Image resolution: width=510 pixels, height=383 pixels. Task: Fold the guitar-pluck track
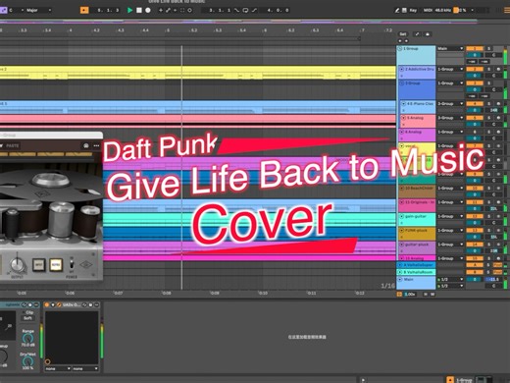(x=402, y=245)
